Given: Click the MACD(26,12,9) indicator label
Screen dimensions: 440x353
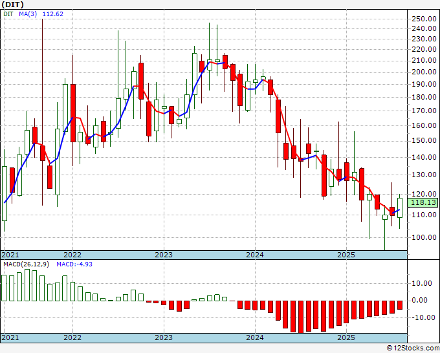Looking at the screenshot, I should point(26,264).
